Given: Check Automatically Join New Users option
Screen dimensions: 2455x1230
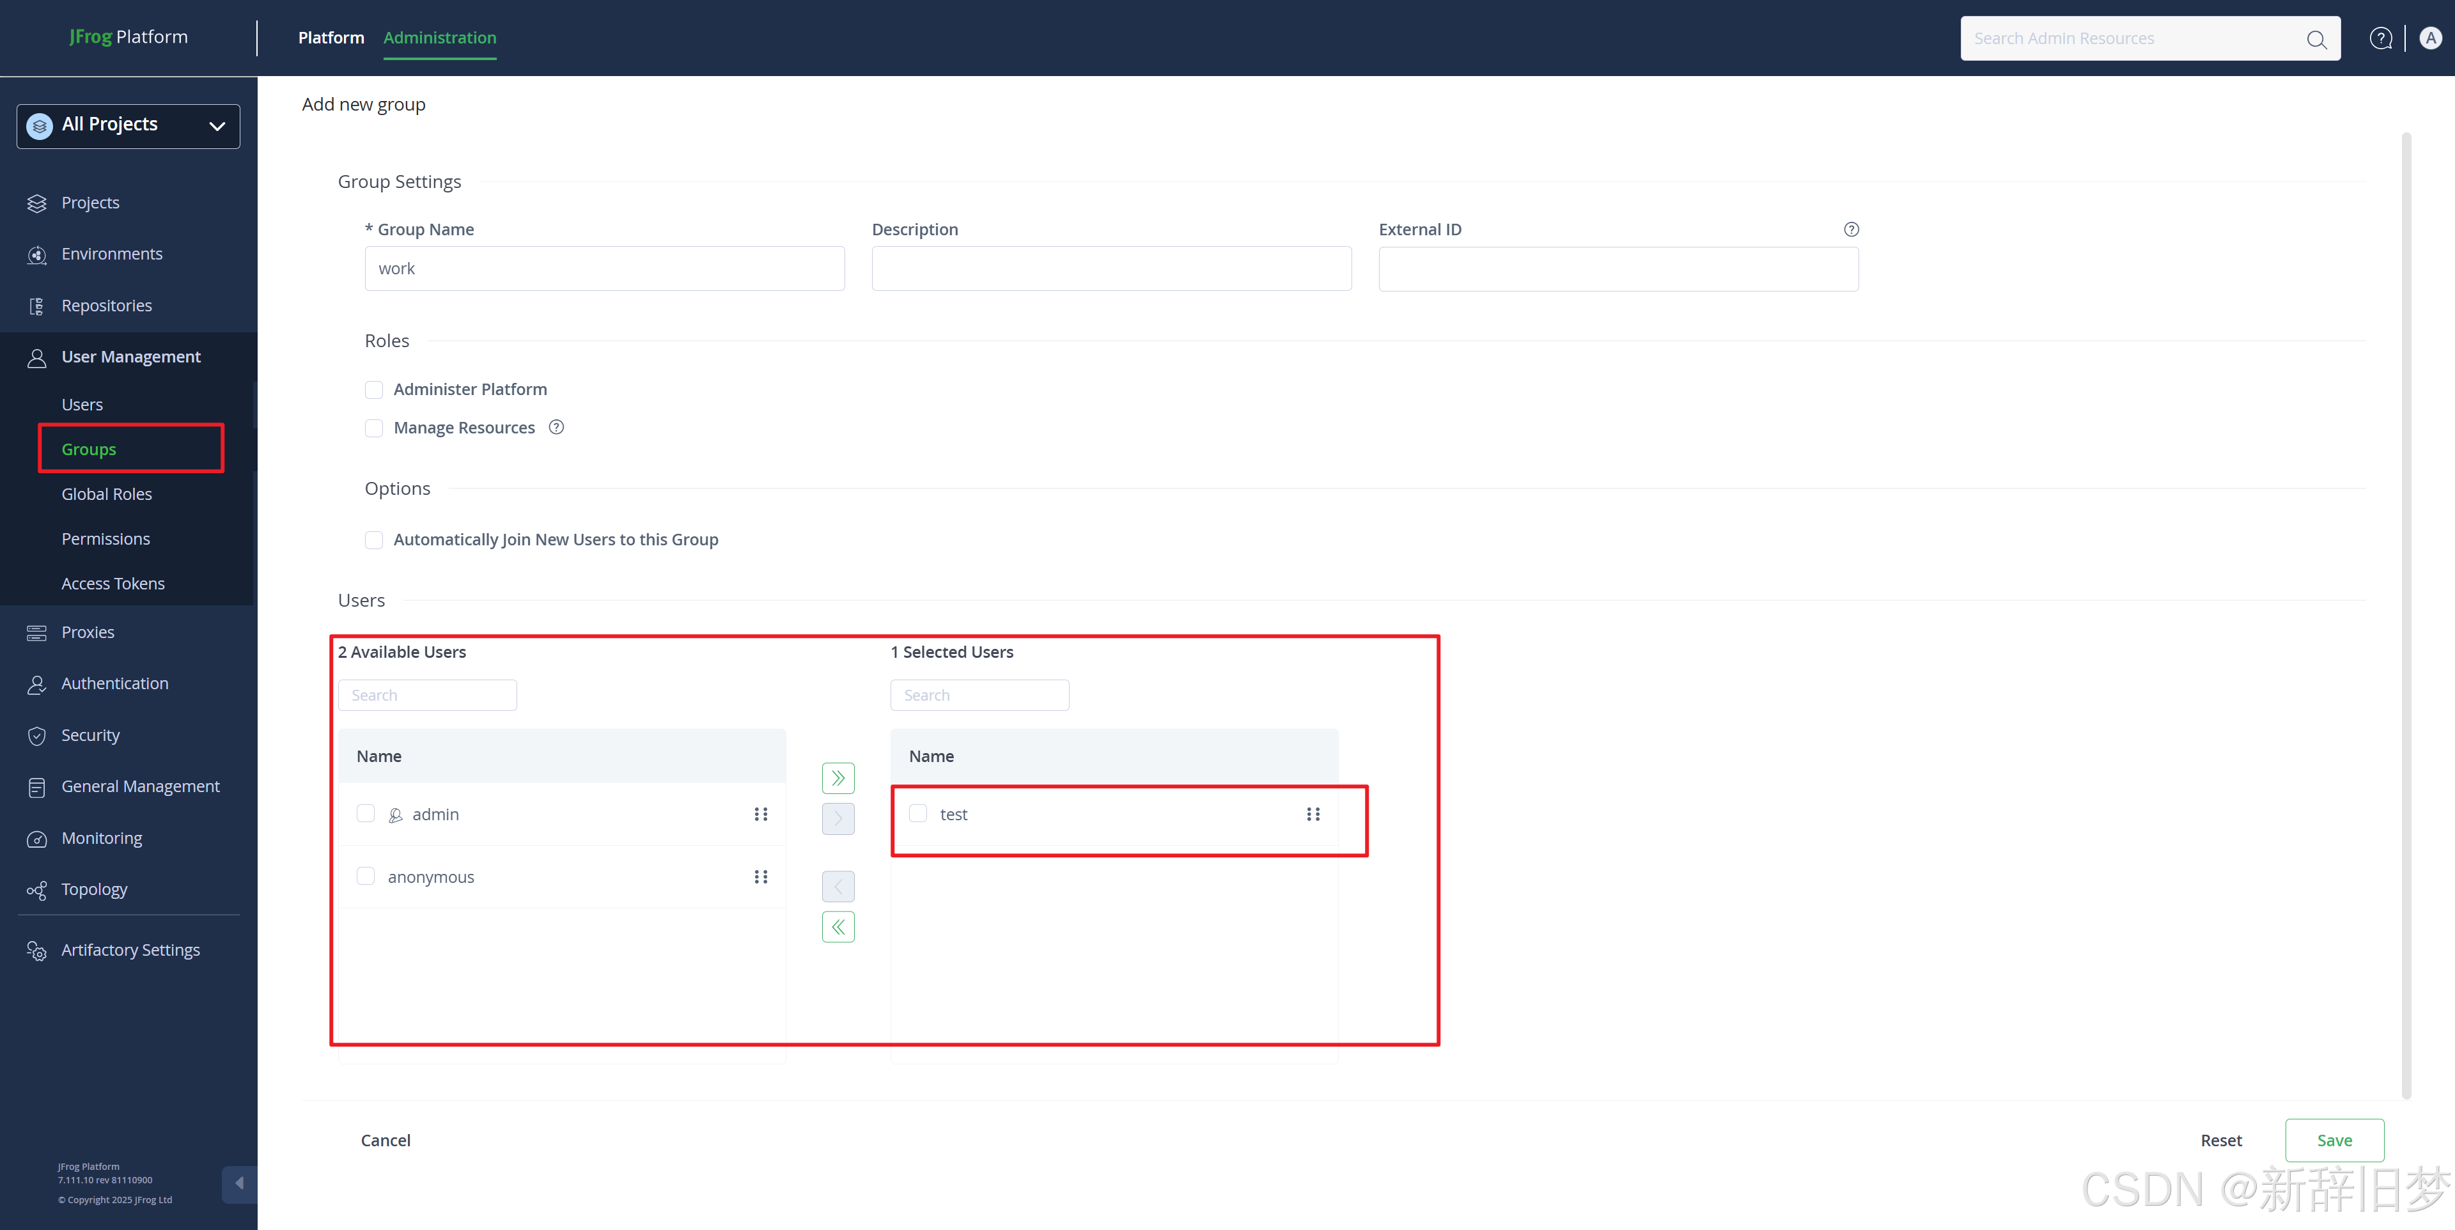Looking at the screenshot, I should [373, 540].
